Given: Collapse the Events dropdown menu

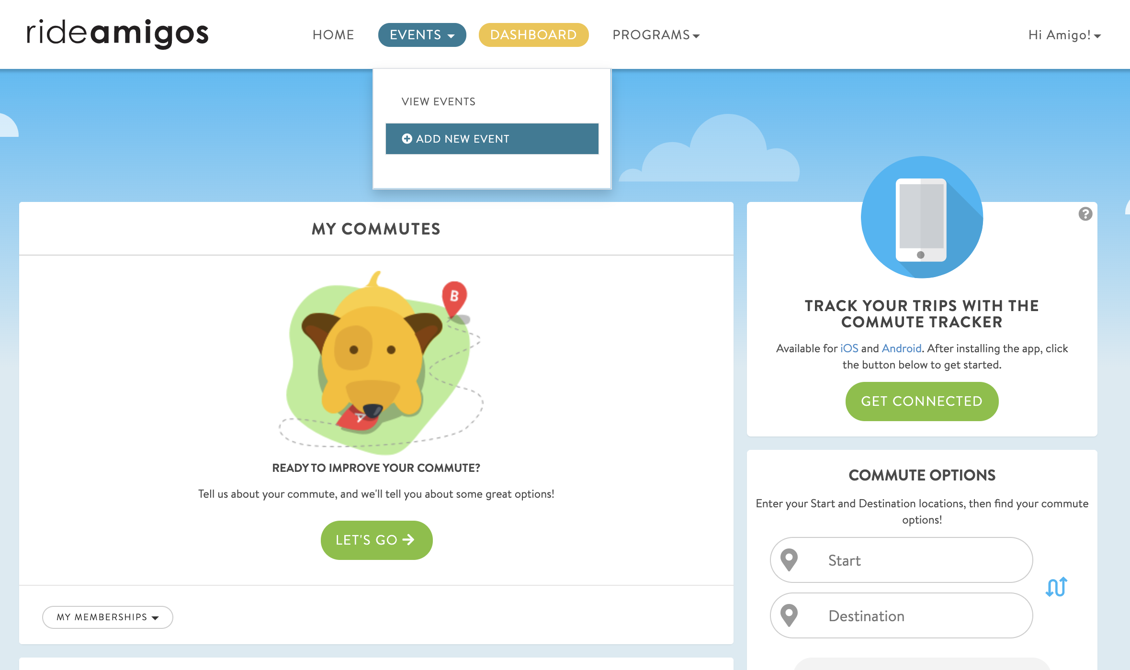Looking at the screenshot, I should (422, 35).
